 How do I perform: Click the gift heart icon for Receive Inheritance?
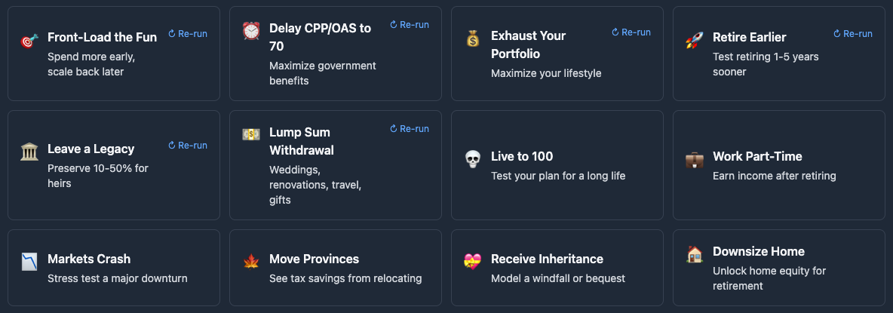[472, 262]
